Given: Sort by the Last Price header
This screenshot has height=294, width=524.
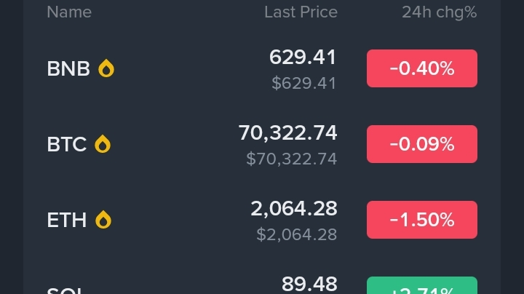Looking at the screenshot, I should point(301,12).
